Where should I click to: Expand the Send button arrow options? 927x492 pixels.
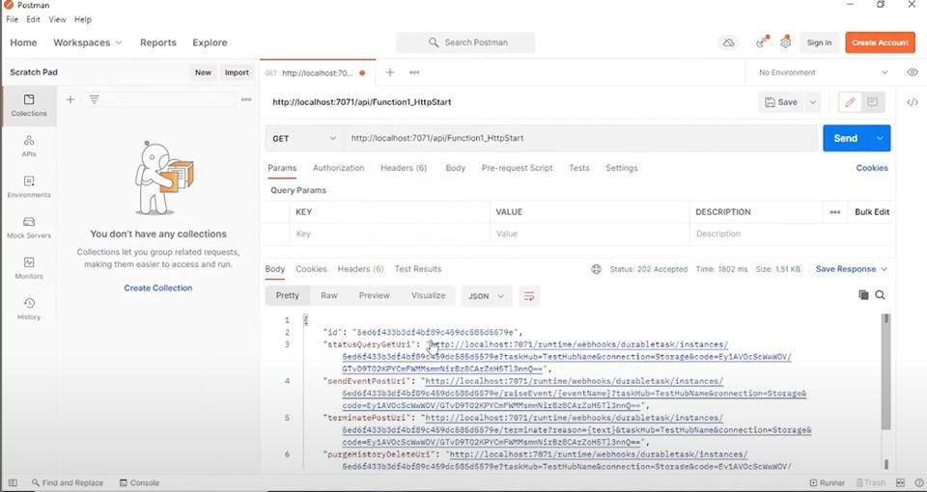tap(880, 138)
